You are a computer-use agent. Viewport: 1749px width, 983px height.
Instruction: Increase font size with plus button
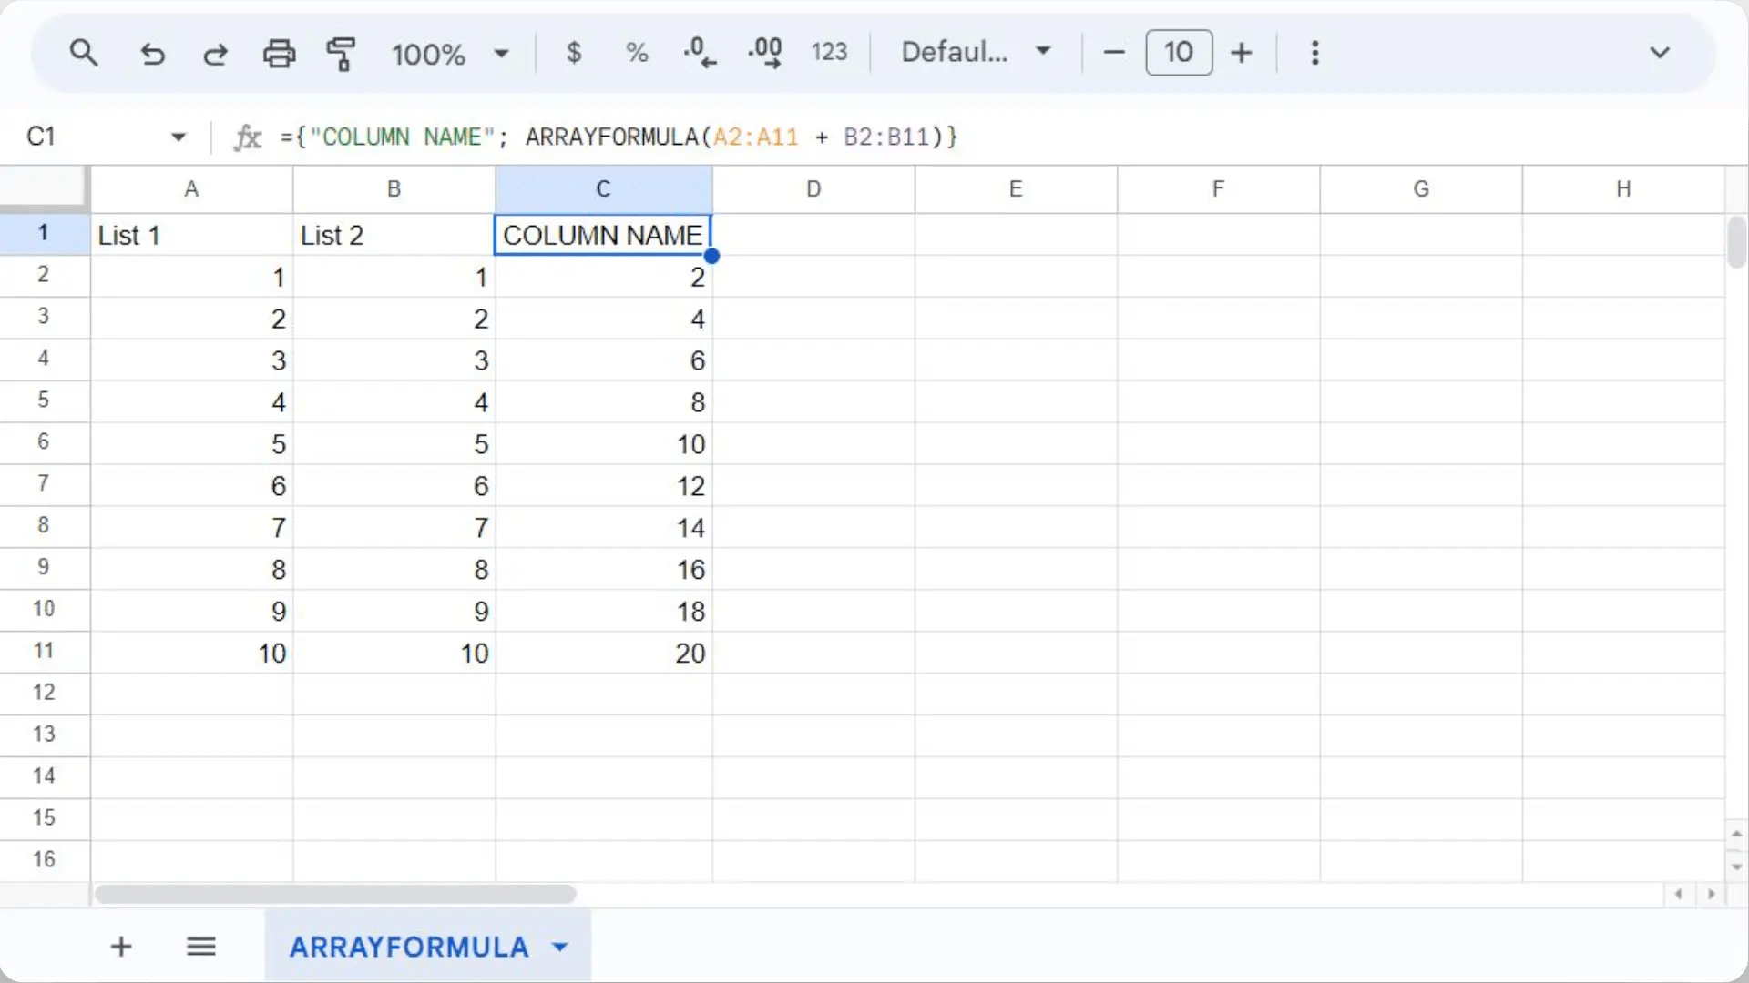pos(1241,53)
